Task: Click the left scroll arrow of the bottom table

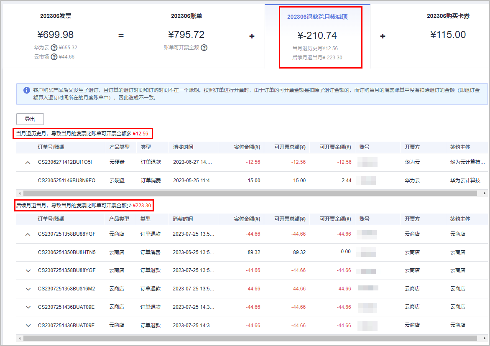Action: [20, 338]
